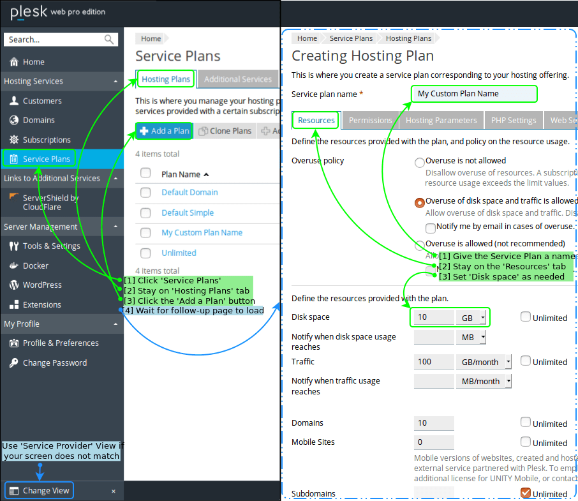Image resolution: width=578 pixels, height=501 pixels.
Task: Select the Resources tab
Action: 316,121
